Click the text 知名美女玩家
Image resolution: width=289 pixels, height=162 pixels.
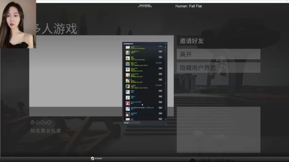point(46,131)
